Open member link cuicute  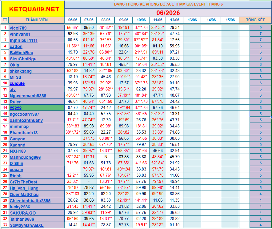coord(17,83)
